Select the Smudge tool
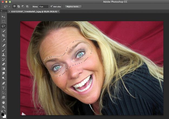The height and width of the screenshot is (119, 169). click(4, 73)
